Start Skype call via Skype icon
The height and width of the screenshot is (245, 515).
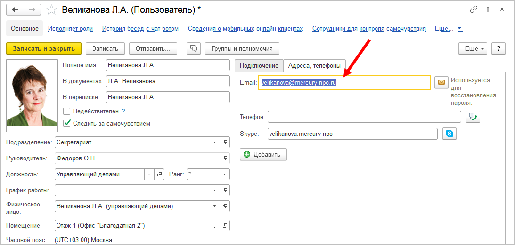(450, 134)
